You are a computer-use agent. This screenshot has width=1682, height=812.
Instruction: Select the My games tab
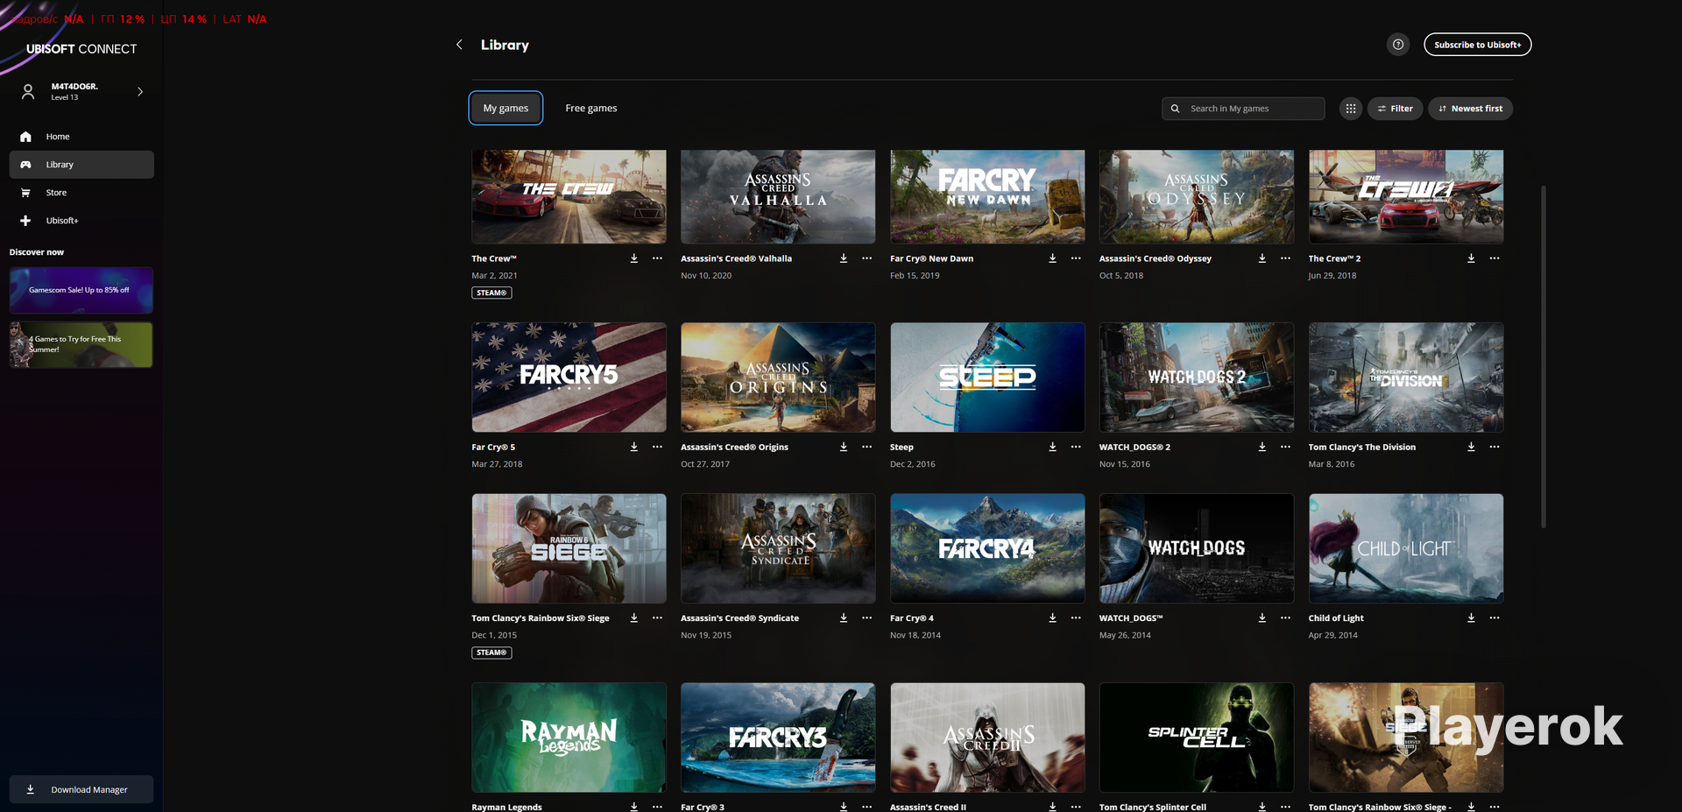click(505, 108)
